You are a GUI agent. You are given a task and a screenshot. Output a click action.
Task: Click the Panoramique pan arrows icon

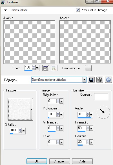pos(88,68)
